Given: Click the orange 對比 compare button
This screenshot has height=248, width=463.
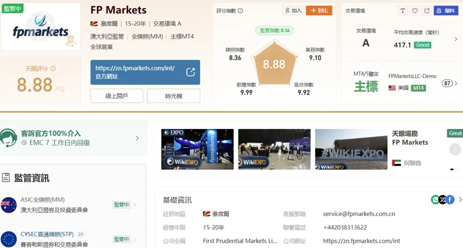Looking at the screenshot, I should [319, 11].
